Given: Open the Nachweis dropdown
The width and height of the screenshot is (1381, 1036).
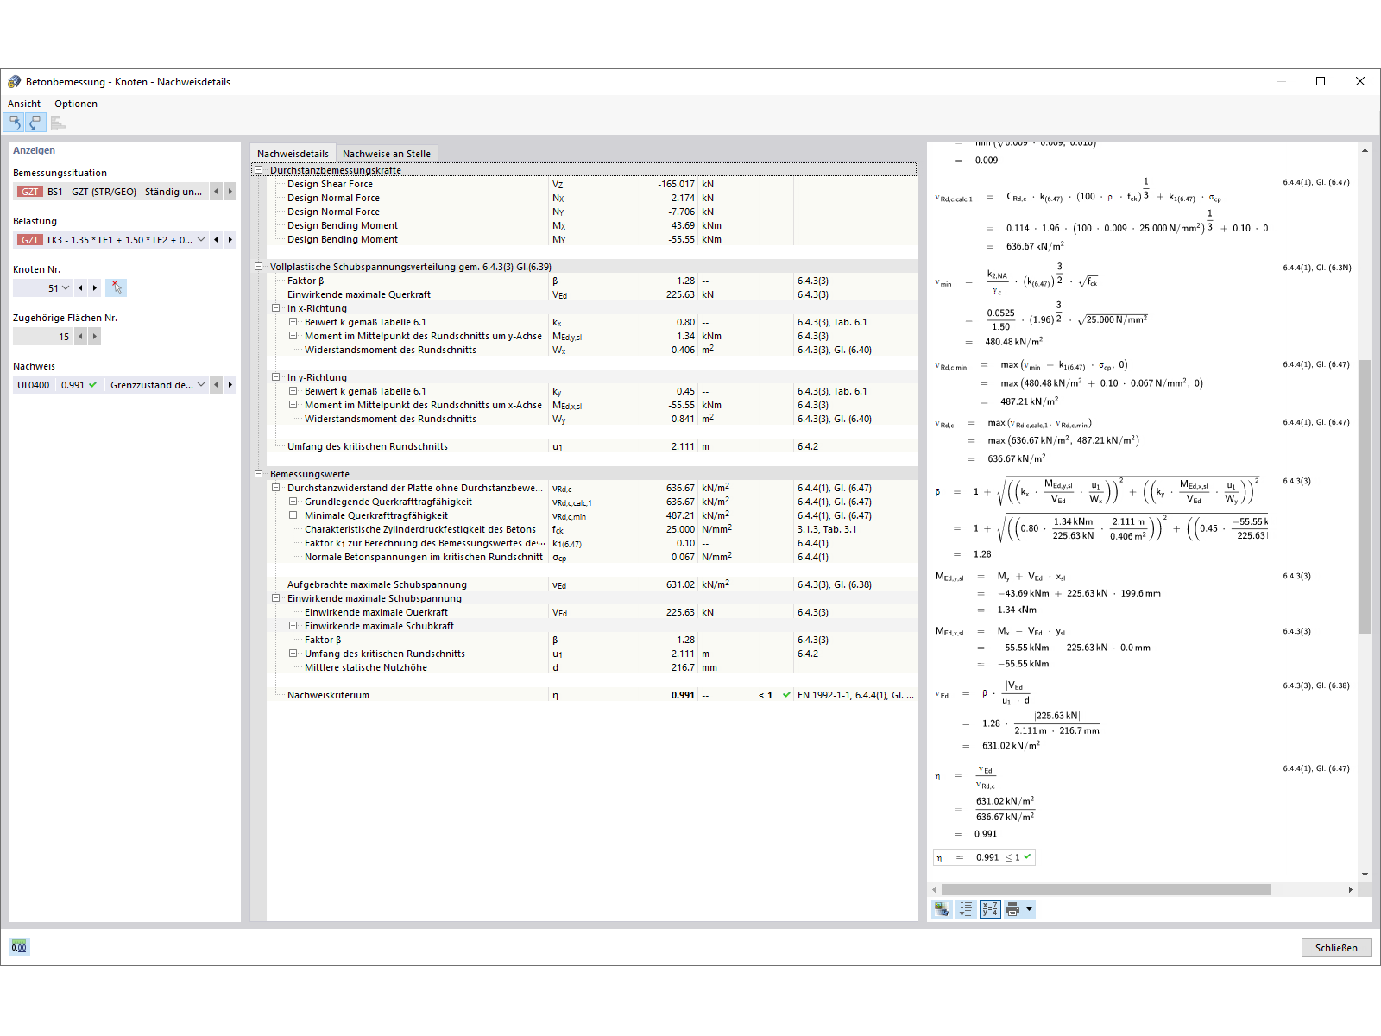Looking at the screenshot, I should pos(201,385).
